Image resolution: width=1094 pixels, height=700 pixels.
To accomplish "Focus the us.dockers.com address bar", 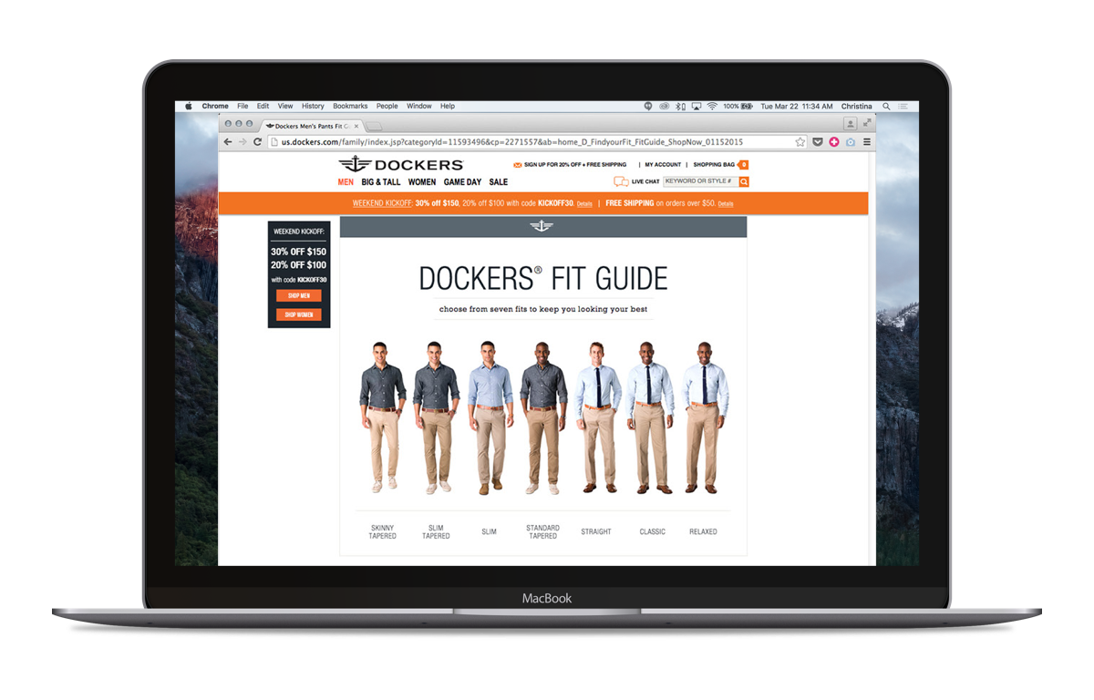I will tap(538, 142).
